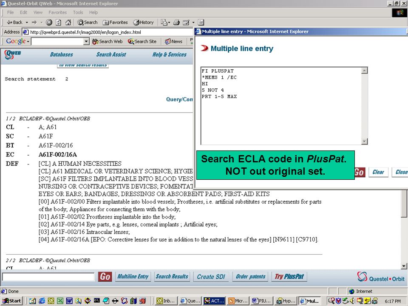Open Search Assist in QWeb header
The image size is (408, 306).
coord(111,54)
